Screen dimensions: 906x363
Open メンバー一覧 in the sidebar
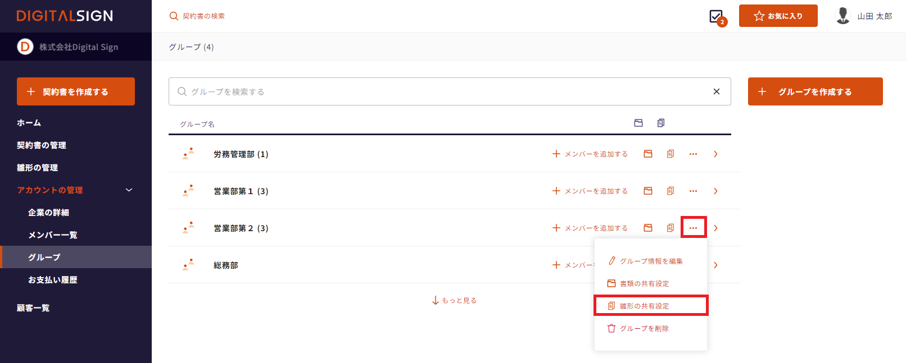[x=53, y=235]
